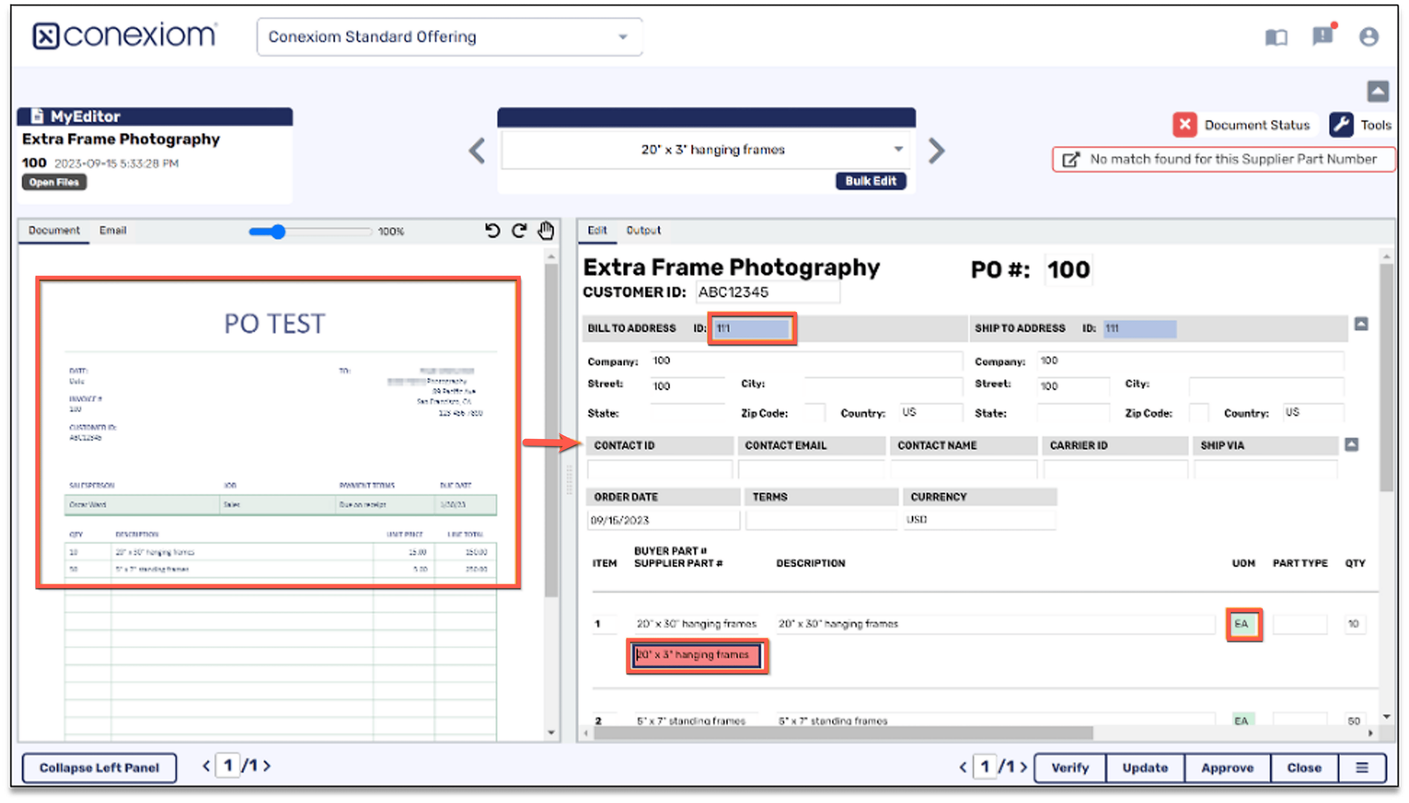
Task: Switch to the Email tab
Action: click(x=112, y=231)
